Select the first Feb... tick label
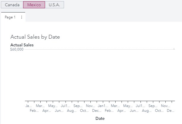Screen dimensions: 182x124 35,111
